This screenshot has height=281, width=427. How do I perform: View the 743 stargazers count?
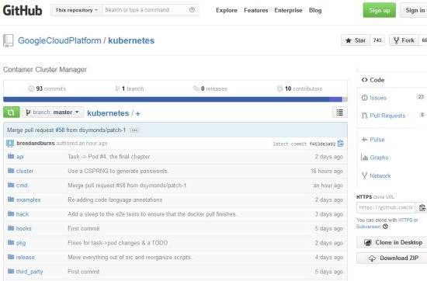[377, 40]
